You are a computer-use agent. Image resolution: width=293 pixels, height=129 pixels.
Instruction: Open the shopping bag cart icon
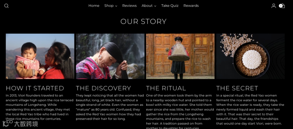pos(282,6)
